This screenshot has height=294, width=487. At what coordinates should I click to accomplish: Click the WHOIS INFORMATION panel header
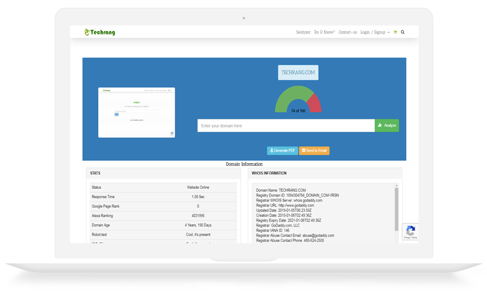pos(325,174)
